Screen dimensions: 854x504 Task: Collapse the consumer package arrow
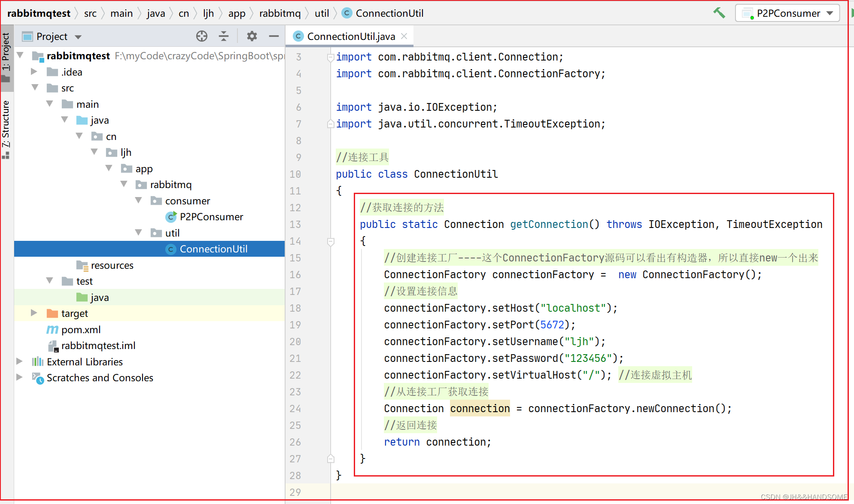click(139, 200)
